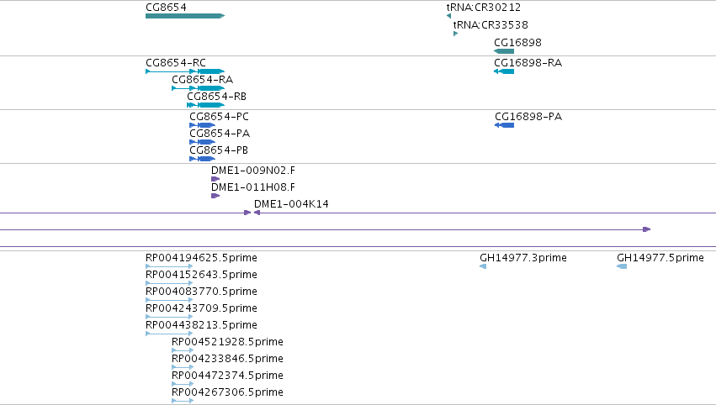Screen dimensions: 716x405
Task: Select the CG16898 gene label
Action: [x=517, y=42]
